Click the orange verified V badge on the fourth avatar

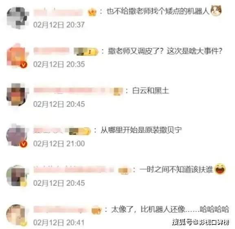[24, 144]
